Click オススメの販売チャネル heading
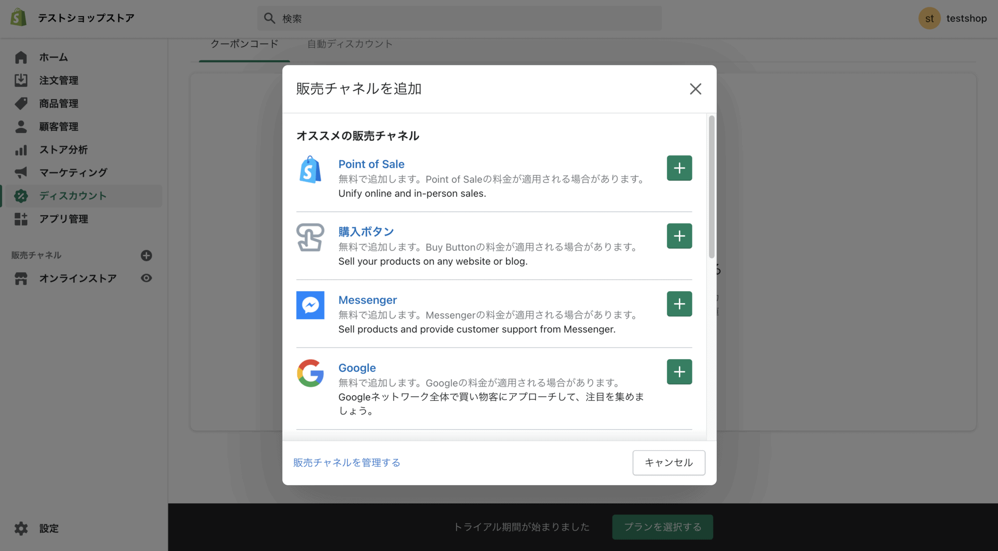 pos(358,136)
